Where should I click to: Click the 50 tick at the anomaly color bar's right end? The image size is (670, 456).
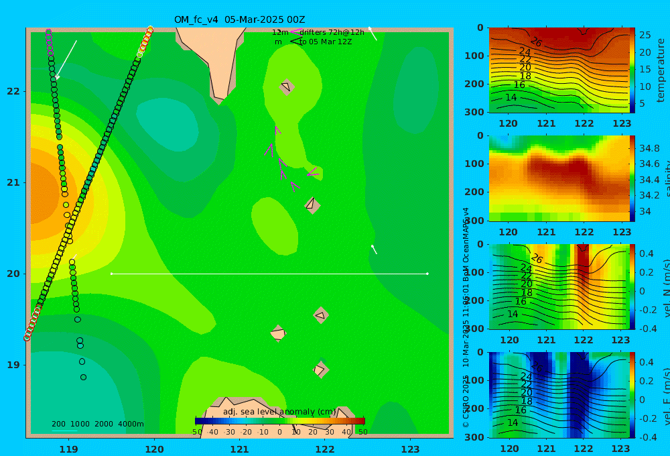tap(362, 432)
